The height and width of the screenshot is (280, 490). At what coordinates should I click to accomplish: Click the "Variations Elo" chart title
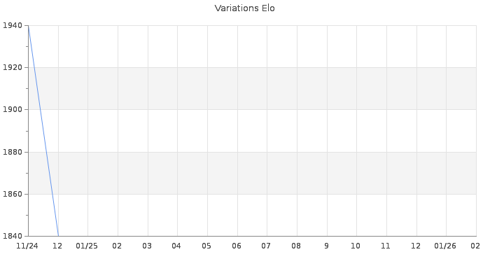coord(244,8)
